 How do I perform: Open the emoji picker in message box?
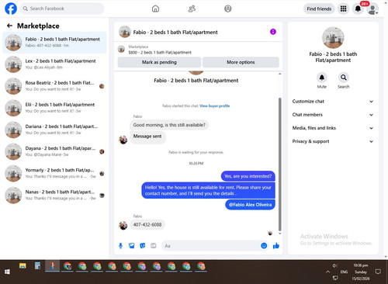264,246
